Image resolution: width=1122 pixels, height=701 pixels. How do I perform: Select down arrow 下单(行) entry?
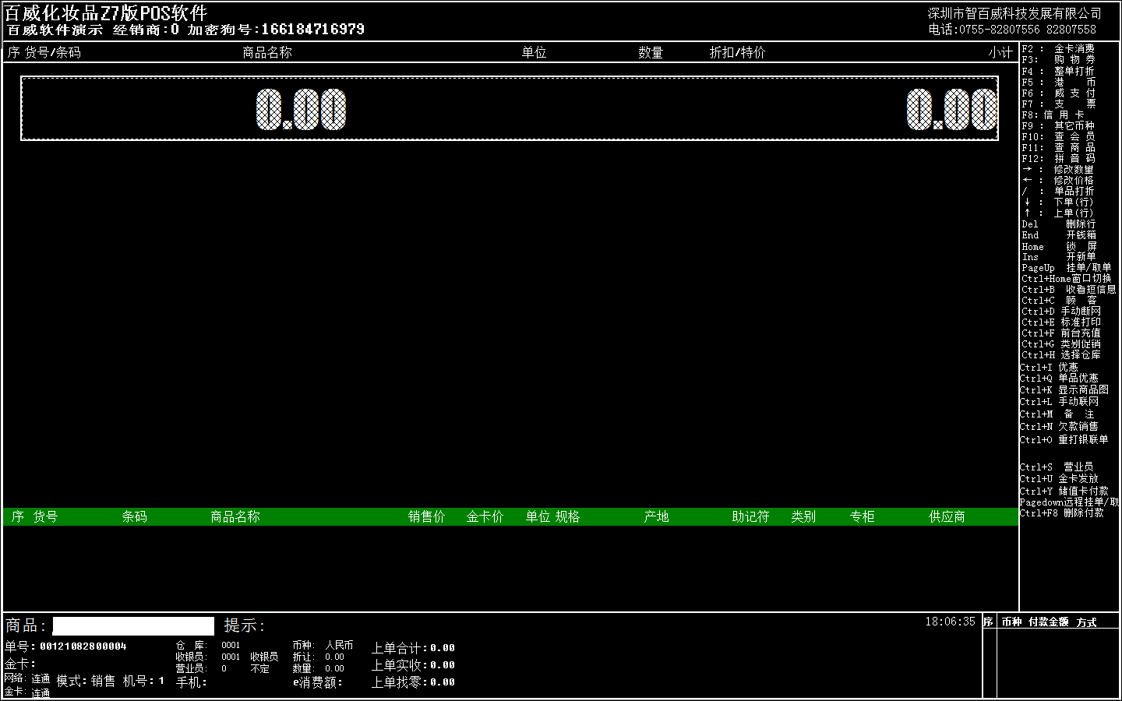click(1058, 202)
